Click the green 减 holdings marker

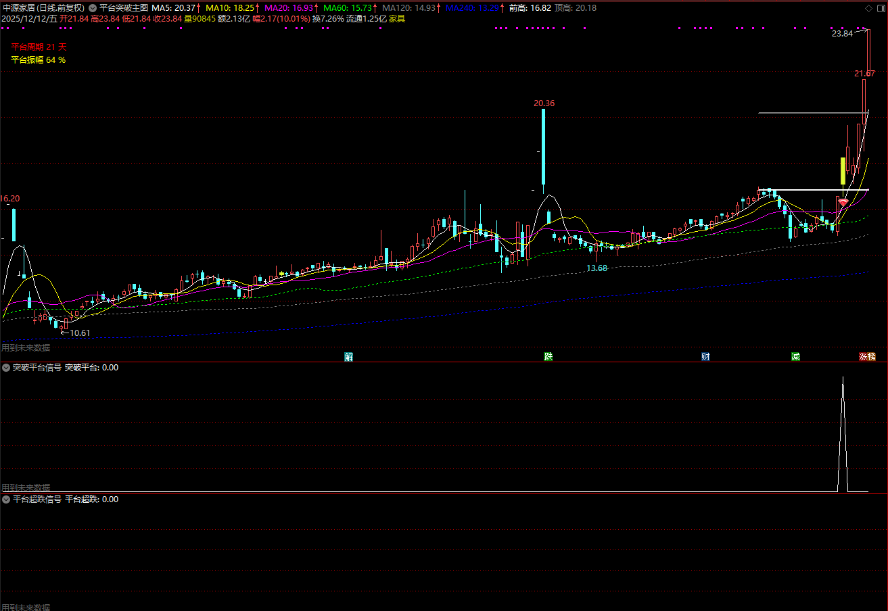click(x=795, y=357)
